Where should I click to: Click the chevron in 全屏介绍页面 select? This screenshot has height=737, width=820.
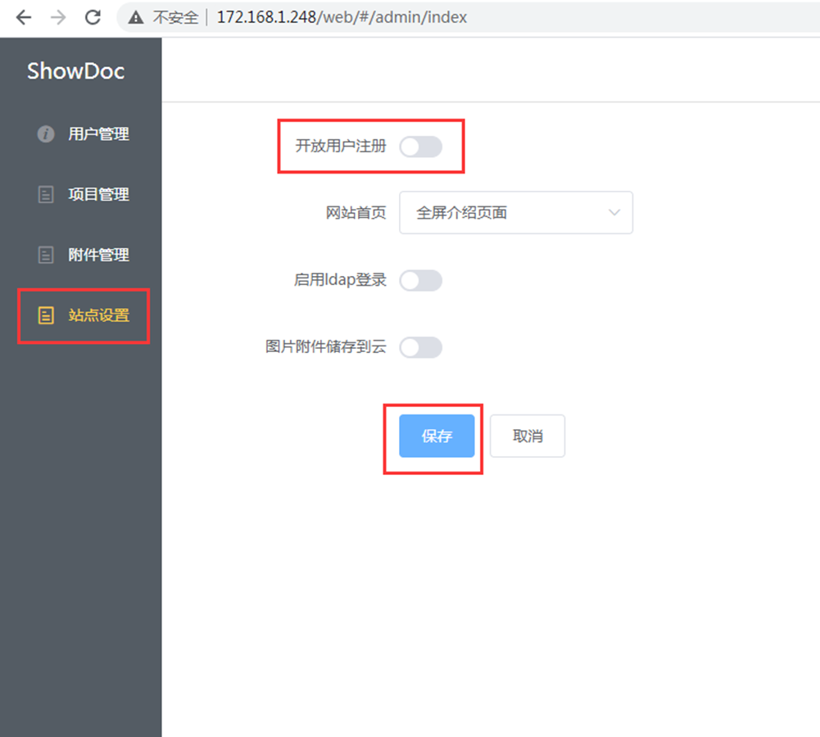point(614,213)
